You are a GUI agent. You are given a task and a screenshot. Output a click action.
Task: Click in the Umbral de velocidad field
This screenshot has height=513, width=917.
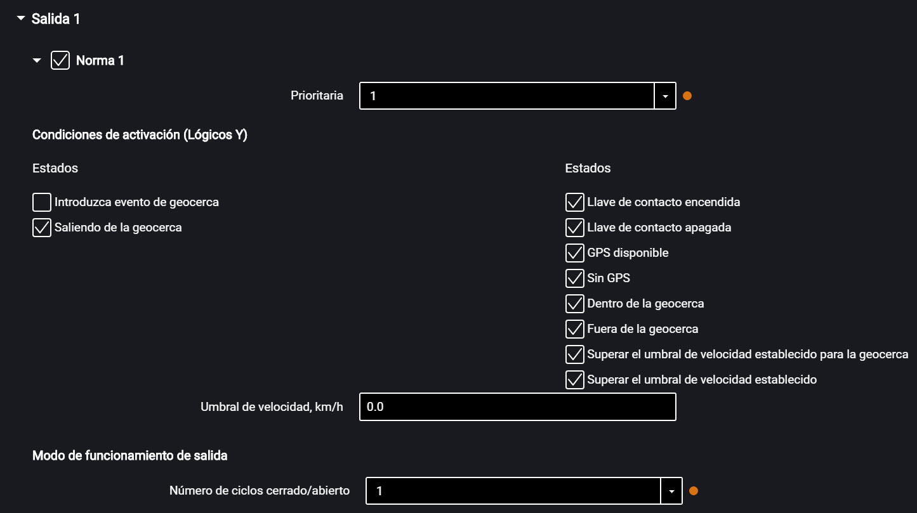517,406
